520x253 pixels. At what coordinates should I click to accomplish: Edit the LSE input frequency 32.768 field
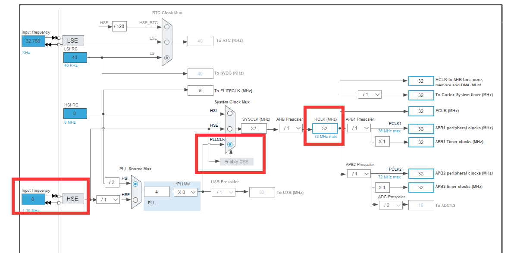[33, 41]
